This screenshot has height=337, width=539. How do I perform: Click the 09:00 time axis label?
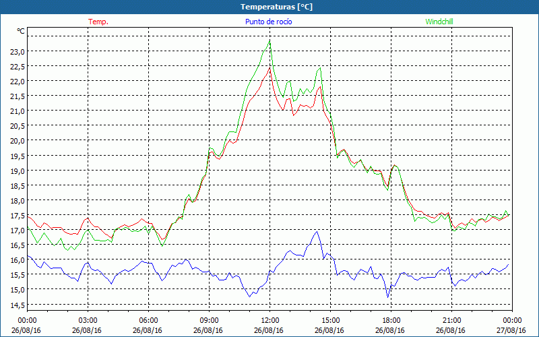click(x=209, y=321)
